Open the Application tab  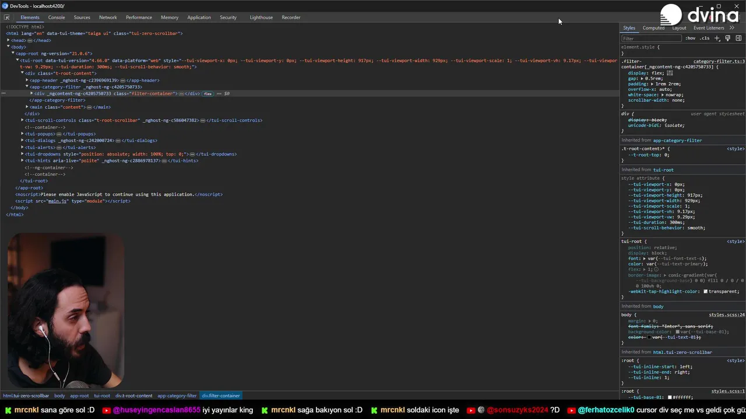(199, 17)
